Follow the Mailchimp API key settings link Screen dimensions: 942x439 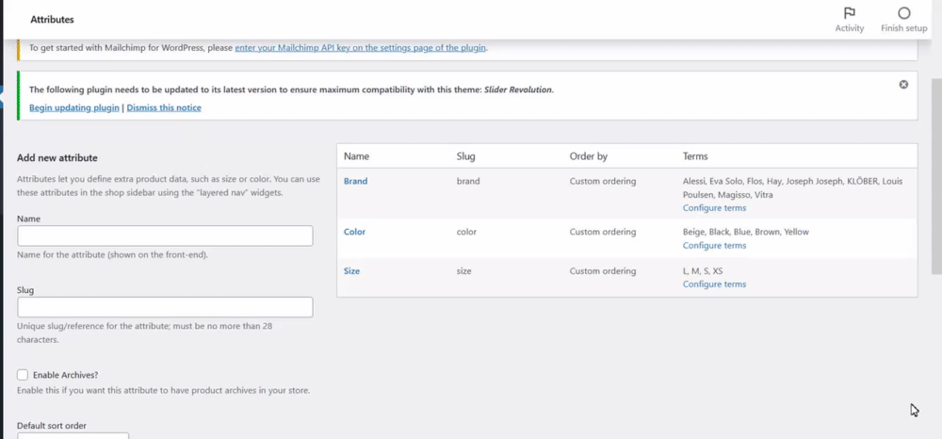(361, 48)
